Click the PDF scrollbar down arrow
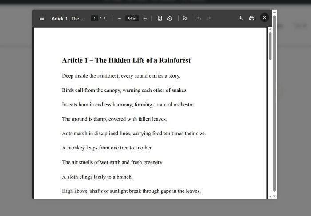This screenshot has height=216, width=311. tap(270, 196)
